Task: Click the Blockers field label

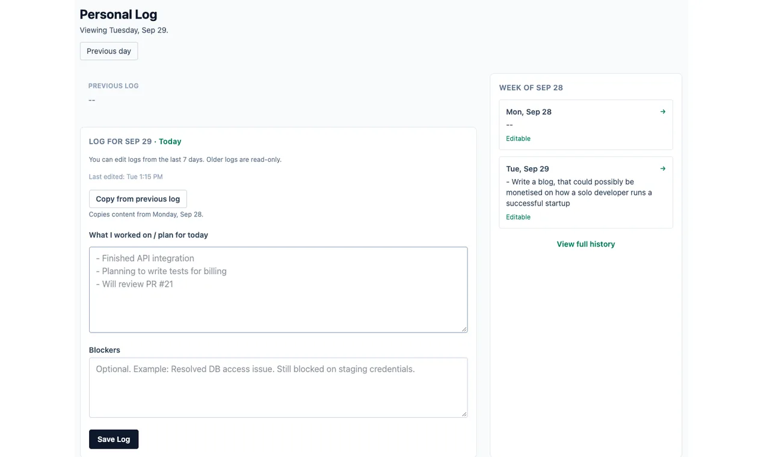Action: tap(105, 350)
